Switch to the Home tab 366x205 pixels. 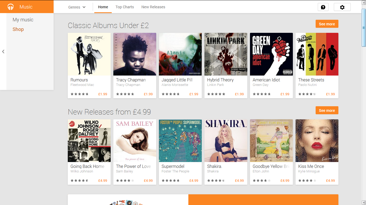click(103, 7)
